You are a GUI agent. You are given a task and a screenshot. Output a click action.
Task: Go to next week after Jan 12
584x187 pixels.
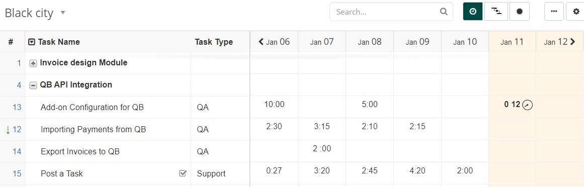[x=572, y=42]
